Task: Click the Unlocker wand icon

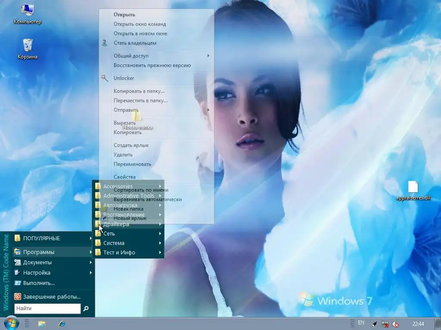Action: click(105, 78)
